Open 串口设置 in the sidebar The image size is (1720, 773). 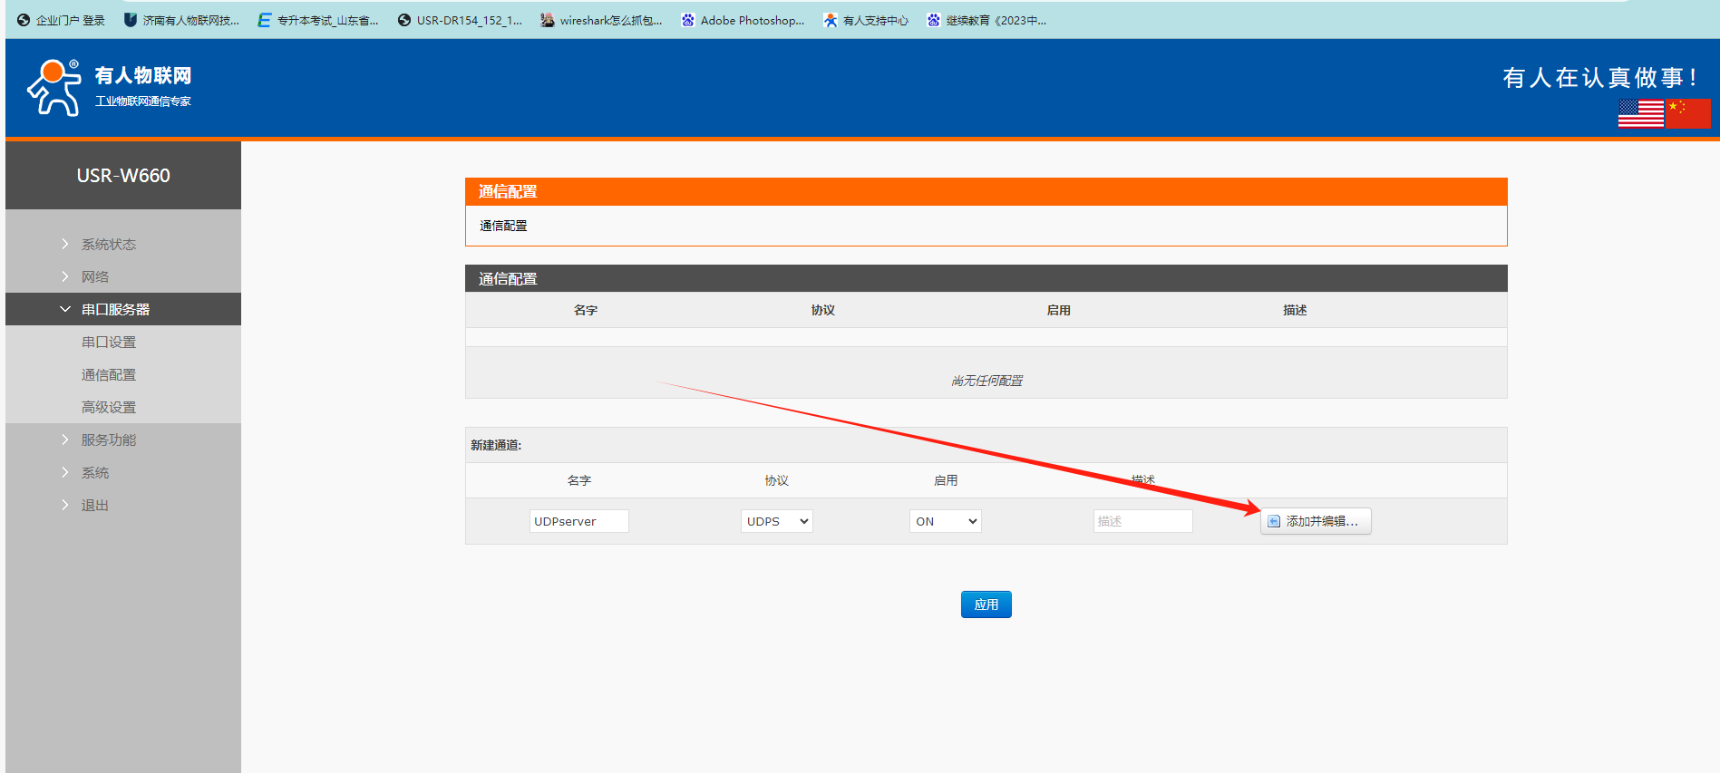pos(108,342)
